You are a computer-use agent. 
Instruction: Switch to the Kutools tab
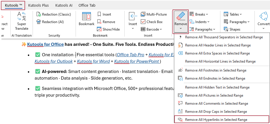[x=13, y=5]
